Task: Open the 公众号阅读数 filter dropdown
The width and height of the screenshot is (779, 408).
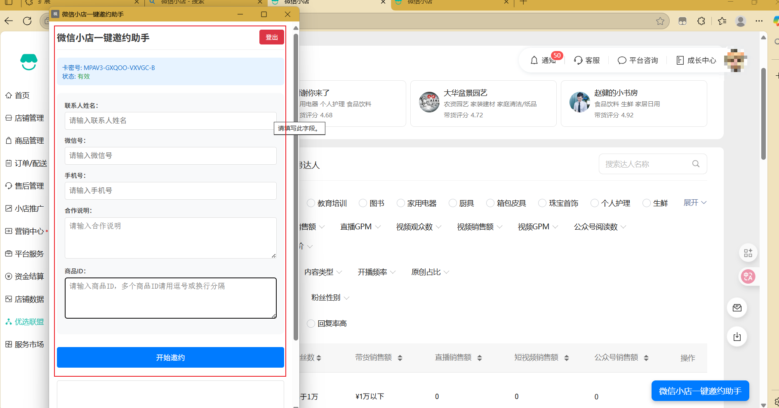Action: pos(600,227)
